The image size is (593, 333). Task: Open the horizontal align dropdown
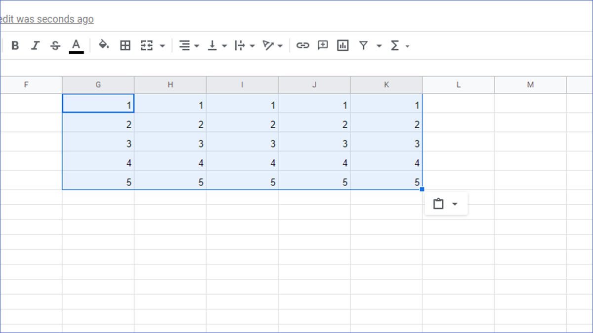coord(189,46)
